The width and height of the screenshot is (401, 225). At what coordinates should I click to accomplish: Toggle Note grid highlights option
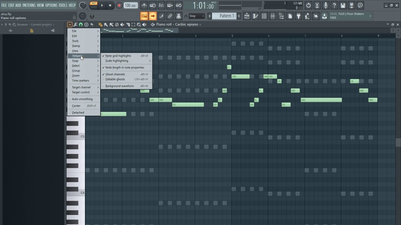pyautogui.click(x=118, y=56)
